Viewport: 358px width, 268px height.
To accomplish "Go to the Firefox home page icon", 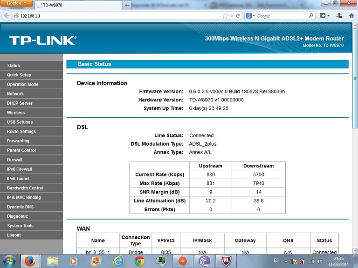I will [351, 16].
